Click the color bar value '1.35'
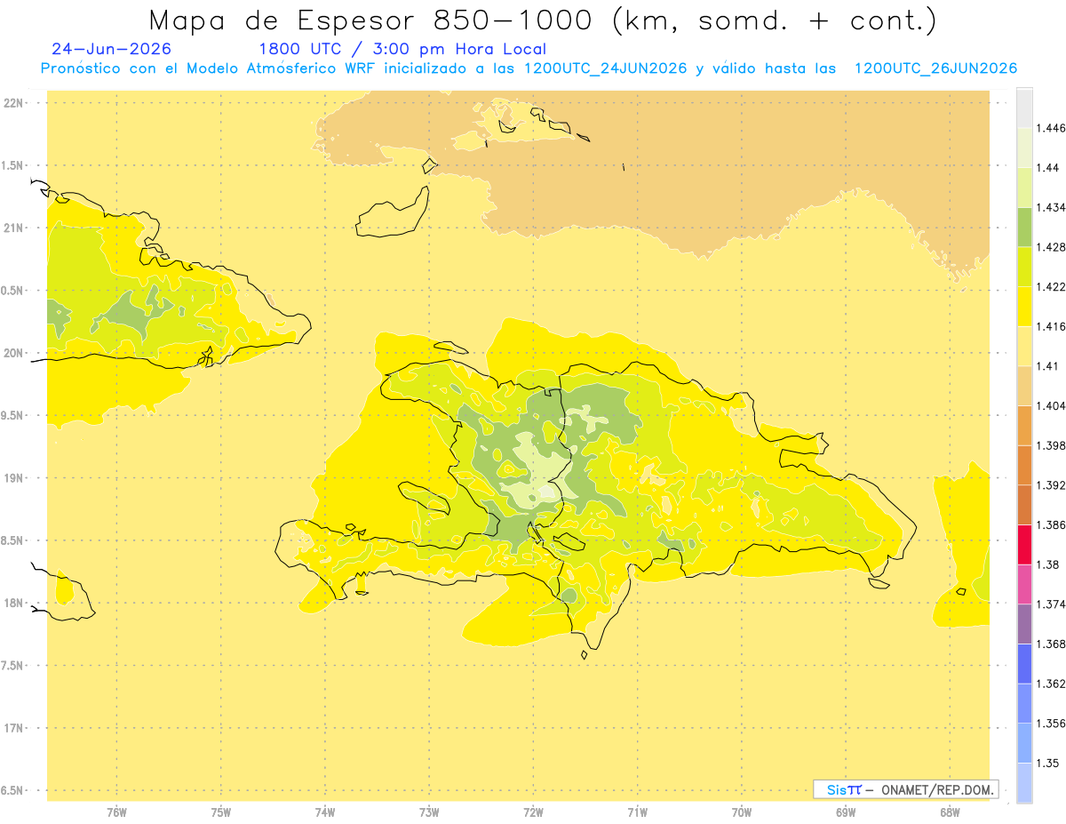The height and width of the screenshot is (824, 1066). click(x=1047, y=763)
